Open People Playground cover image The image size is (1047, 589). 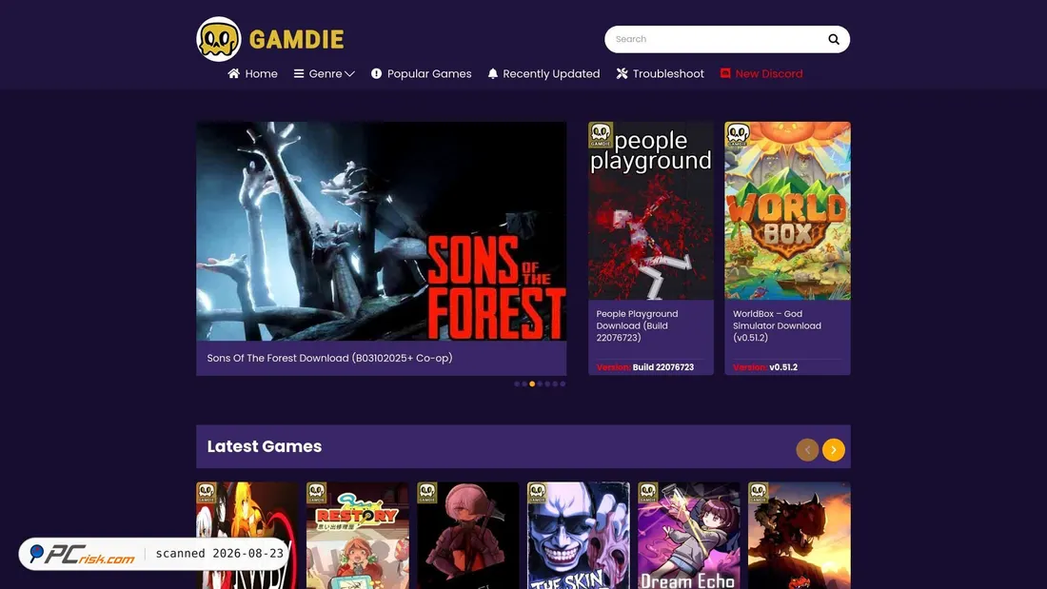point(651,211)
